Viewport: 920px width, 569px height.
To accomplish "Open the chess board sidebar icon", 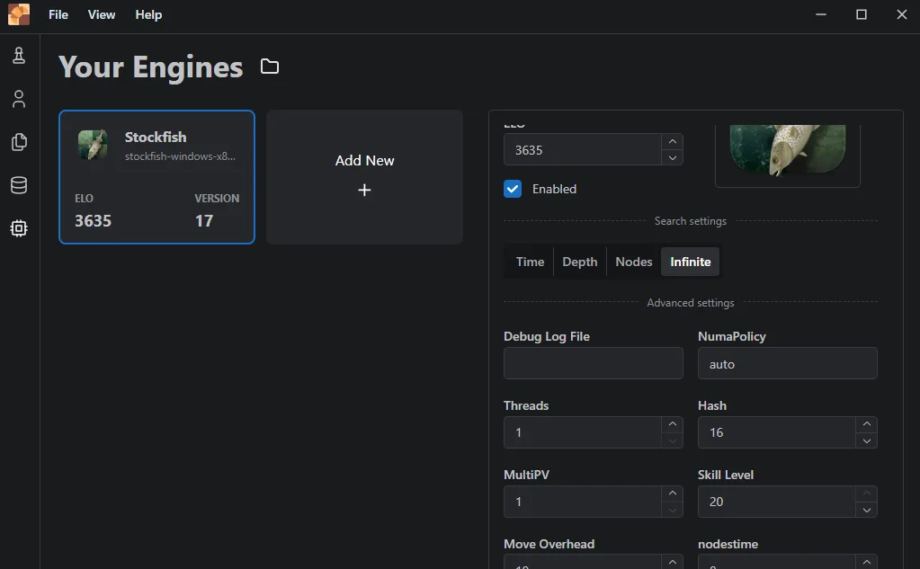I will point(19,56).
